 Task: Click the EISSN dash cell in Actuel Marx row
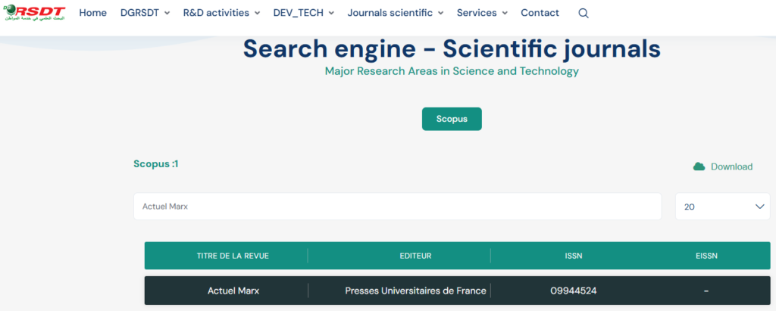point(706,291)
